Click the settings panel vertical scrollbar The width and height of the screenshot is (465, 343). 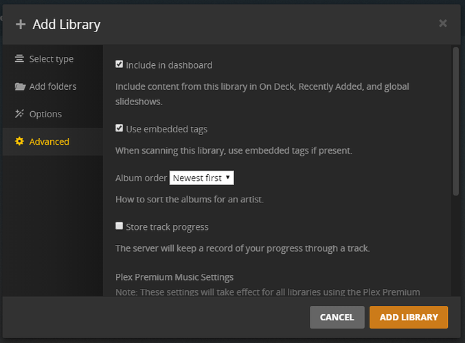tap(455, 123)
